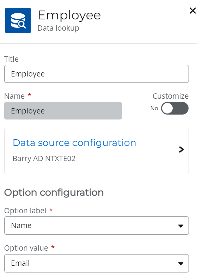Click the Data lookup subtitle text
This screenshot has height=276, width=197.
click(x=58, y=28)
